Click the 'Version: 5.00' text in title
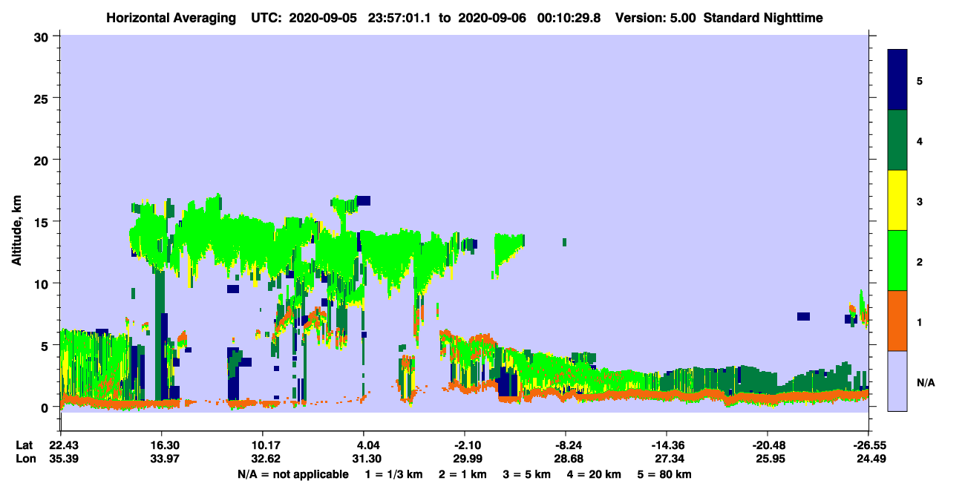 pos(656,18)
